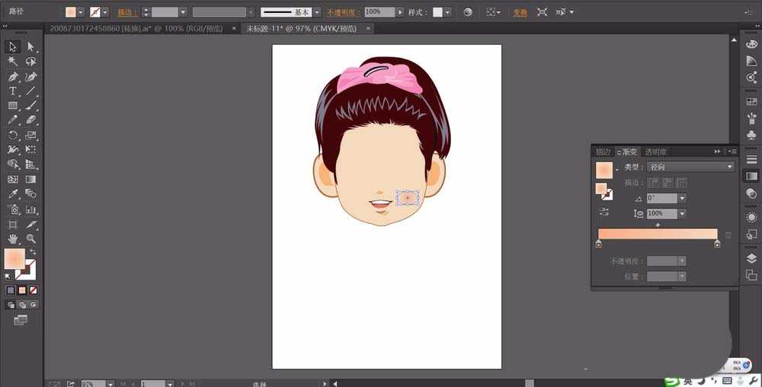Image resolution: width=762 pixels, height=387 pixels.
Task: Expand the gradient angle dropdown
Action: point(681,198)
